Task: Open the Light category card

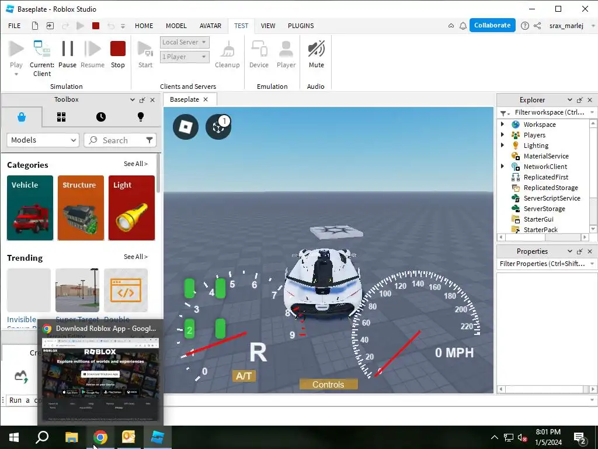Action: [131, 208]
